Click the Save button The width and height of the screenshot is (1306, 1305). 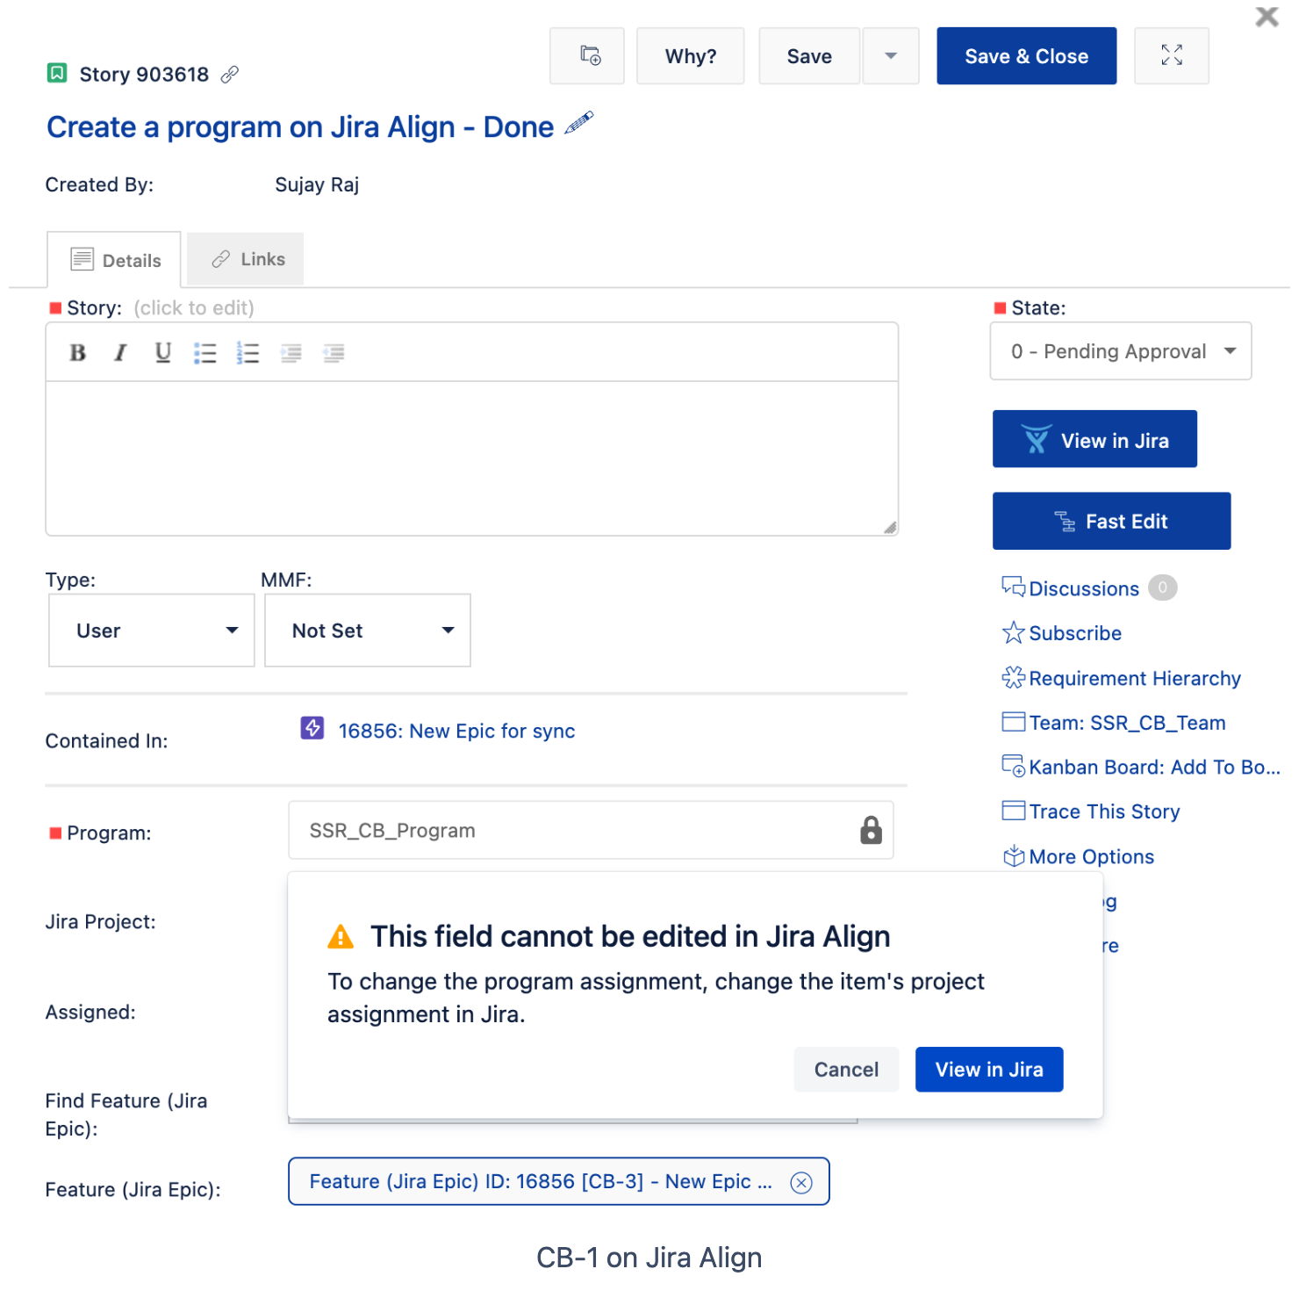(x=809, y=56)
